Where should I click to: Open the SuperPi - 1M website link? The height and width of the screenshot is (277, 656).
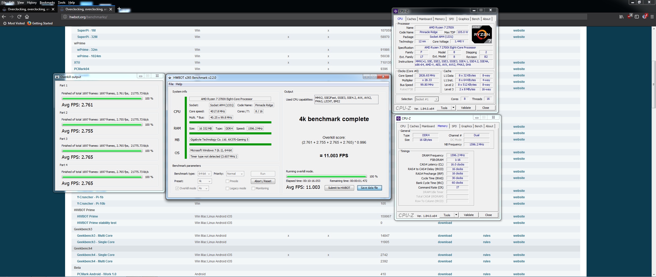519,31
